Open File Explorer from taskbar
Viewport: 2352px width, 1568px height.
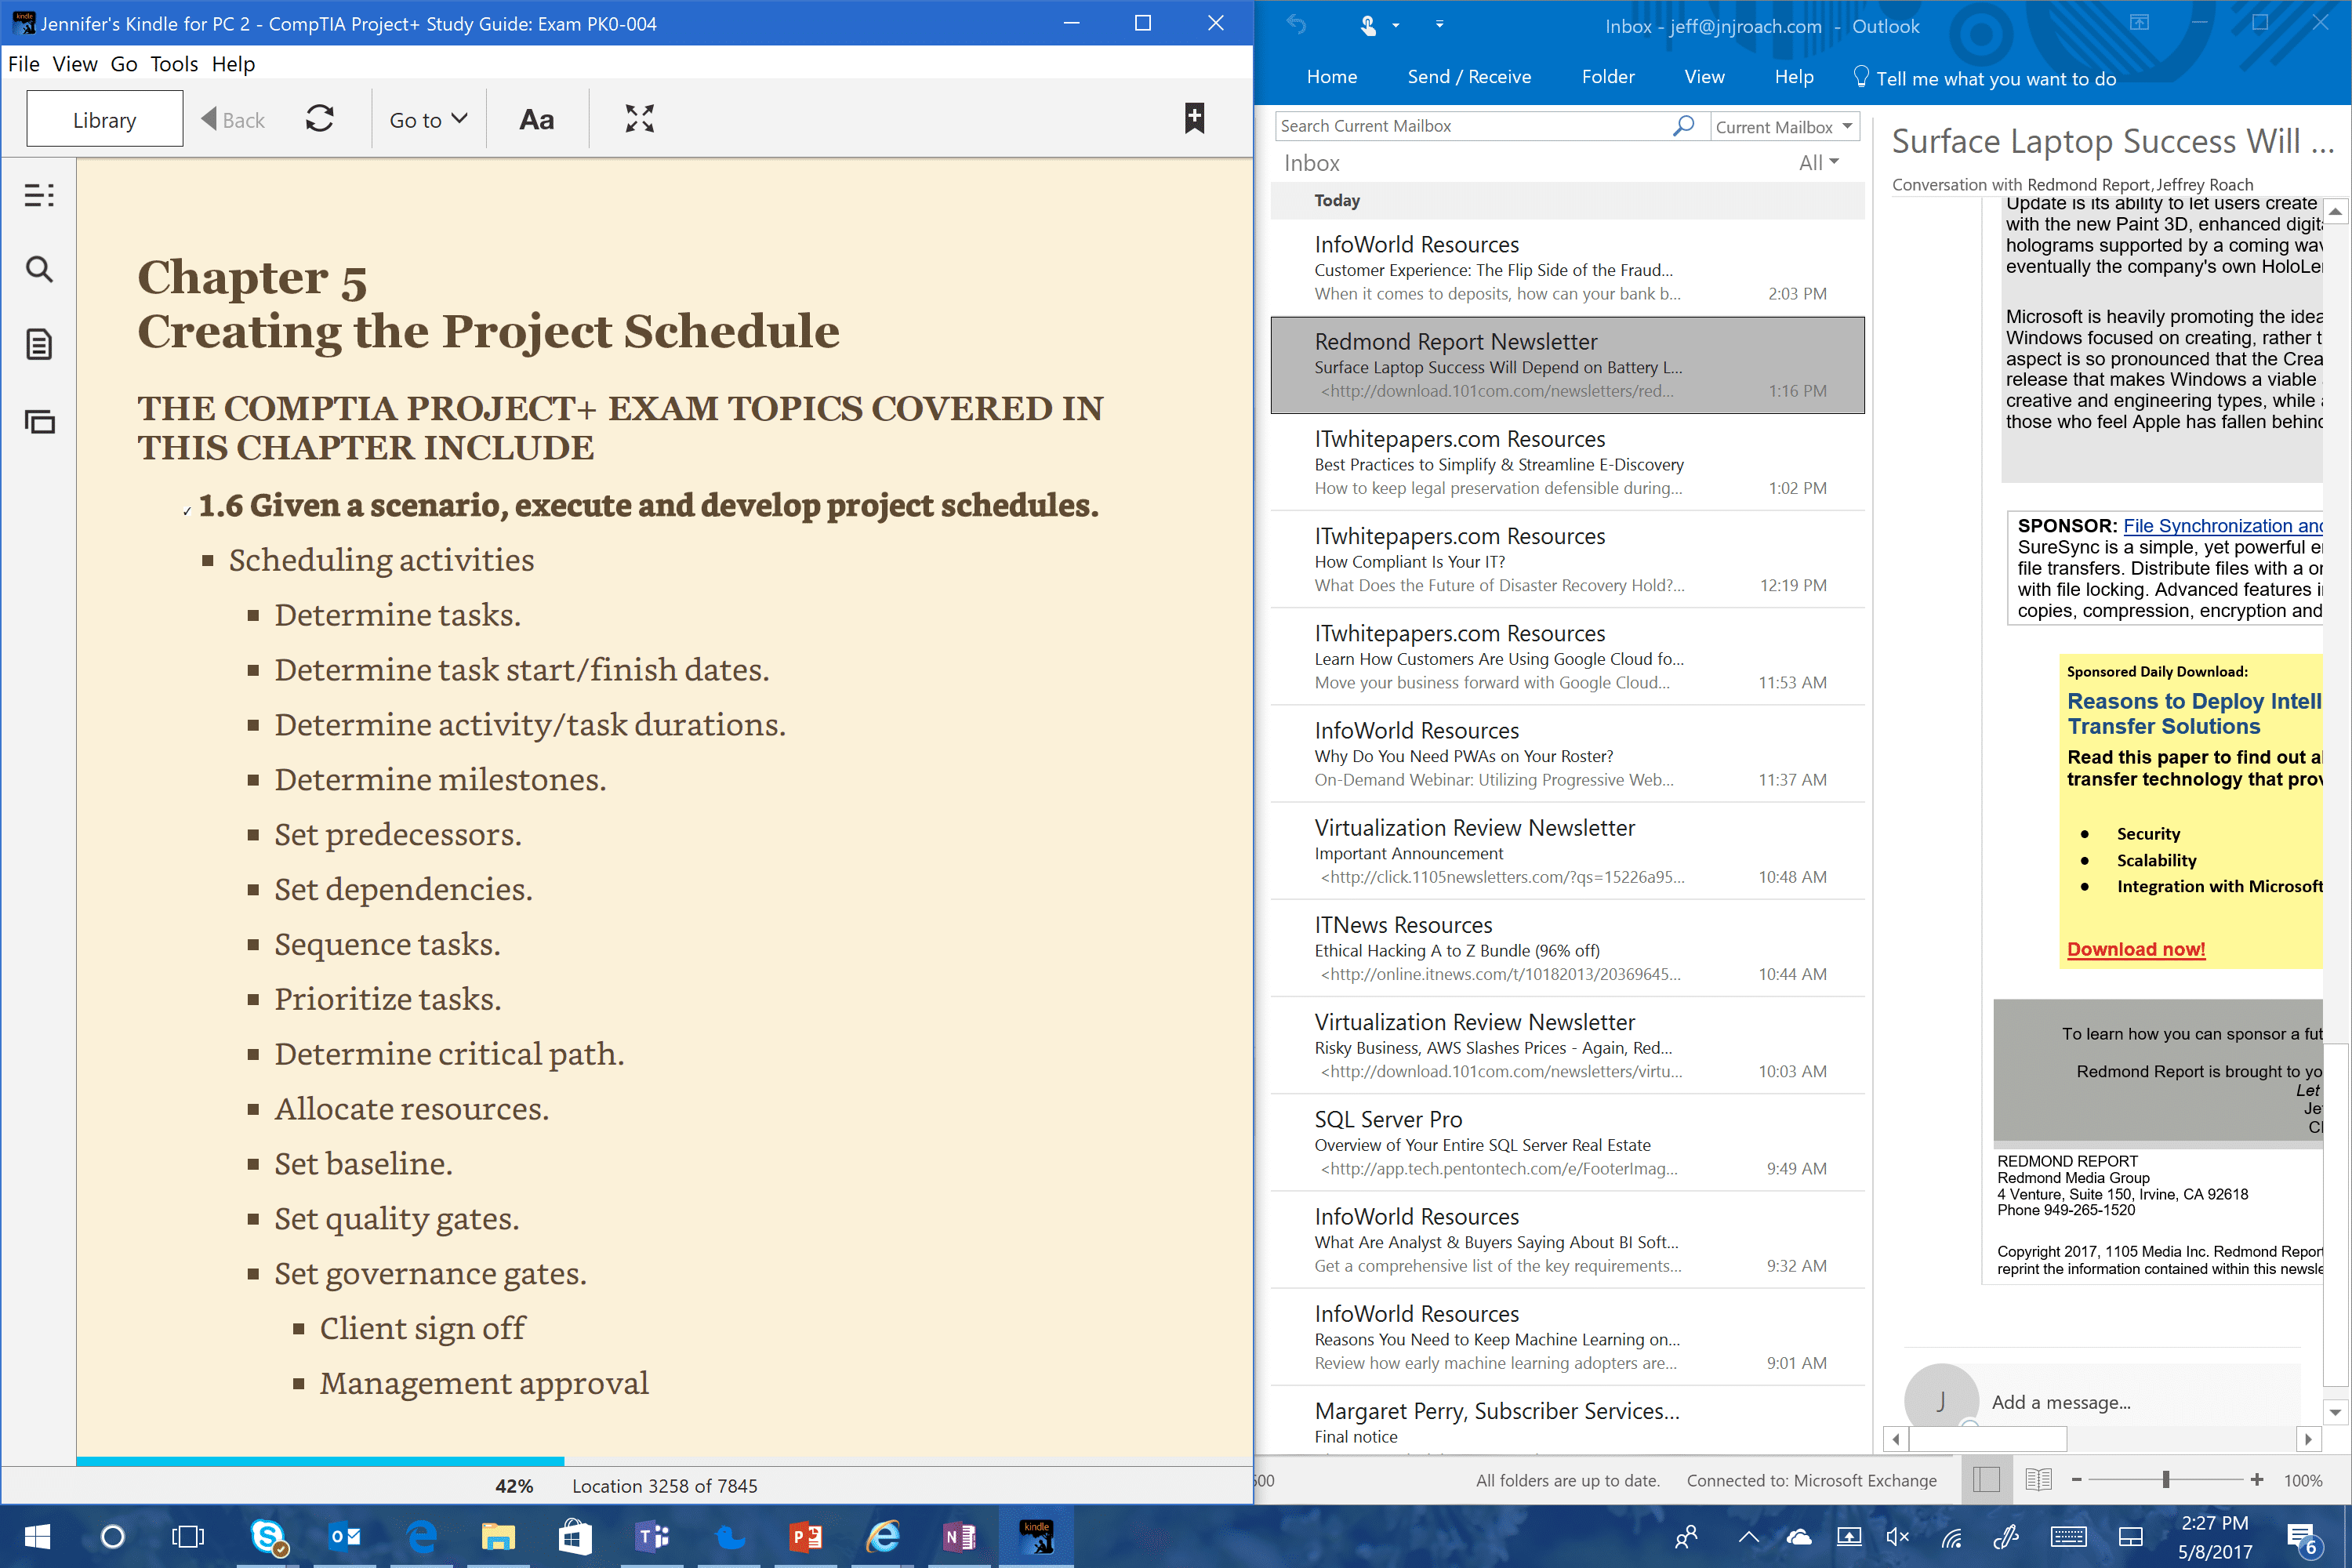tap(498, 1536)
